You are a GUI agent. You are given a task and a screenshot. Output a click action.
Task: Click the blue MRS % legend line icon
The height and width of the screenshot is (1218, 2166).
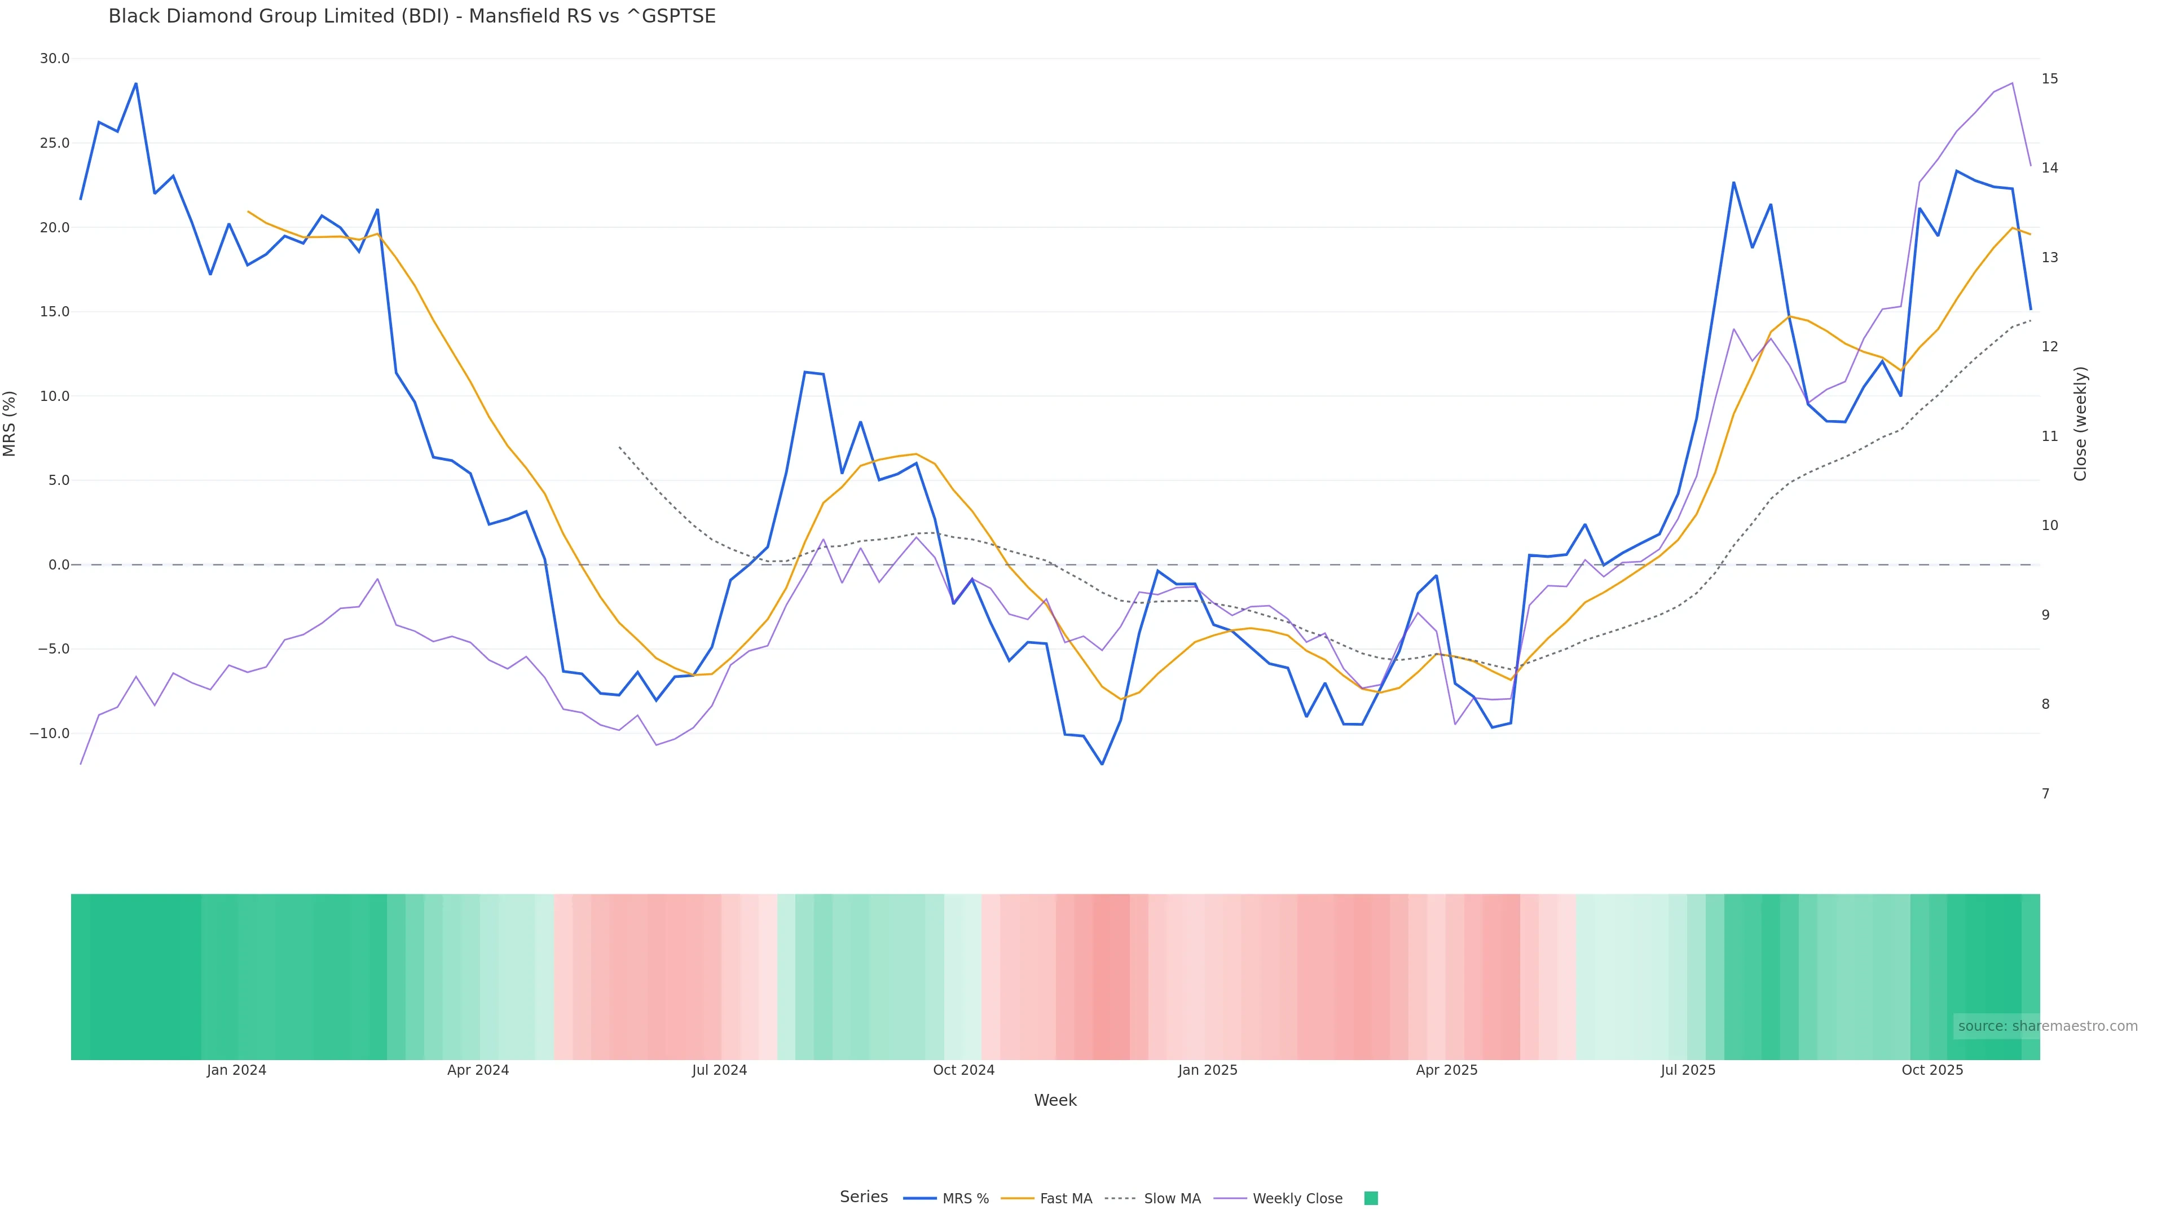tap(920, 1199)
